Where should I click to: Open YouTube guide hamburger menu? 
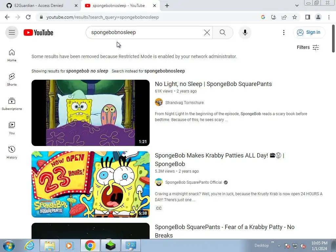pos(12,32)
